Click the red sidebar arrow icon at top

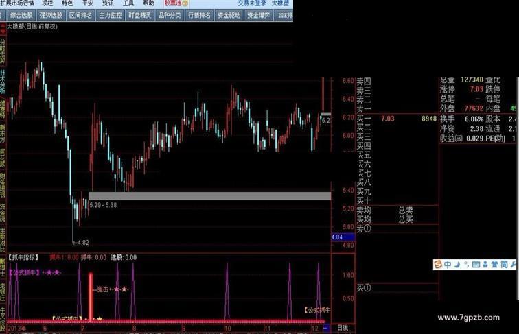3,28
